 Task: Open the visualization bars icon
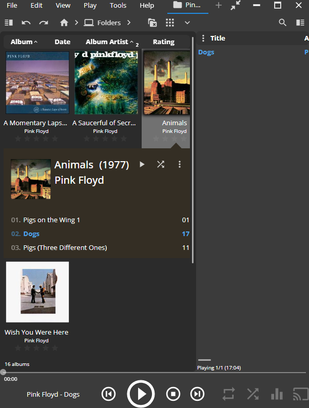coord(277,394)
